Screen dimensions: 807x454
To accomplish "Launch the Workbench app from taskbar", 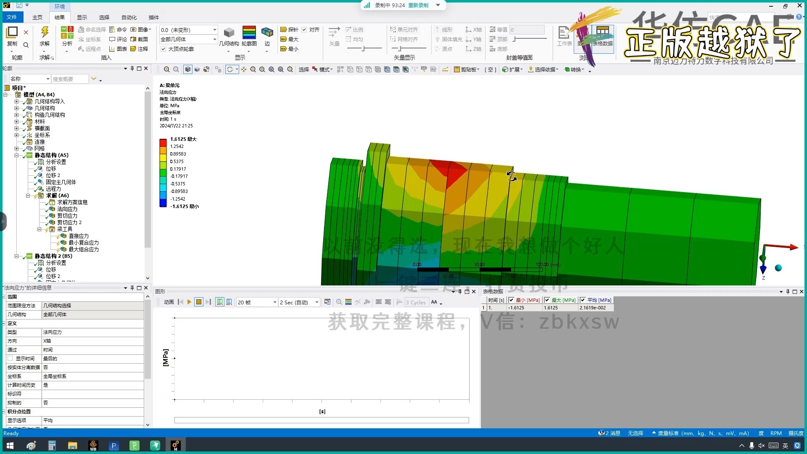I will [x=93, y=445].
